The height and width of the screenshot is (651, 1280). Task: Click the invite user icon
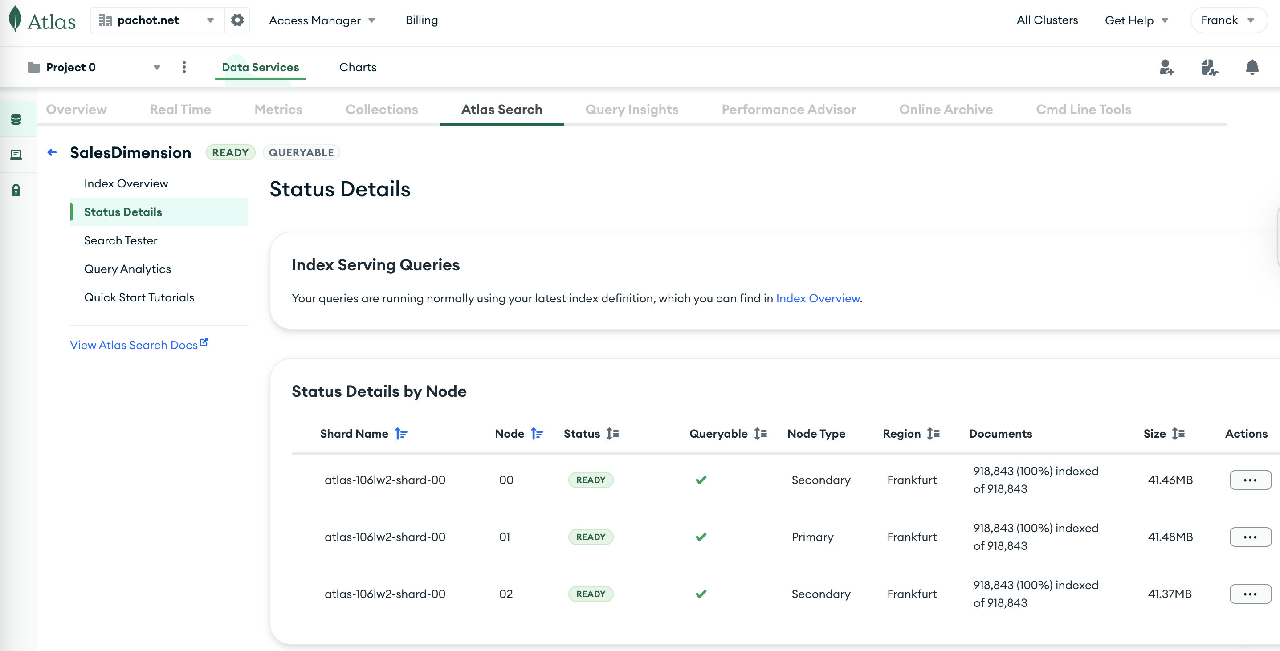(1166, 67)
